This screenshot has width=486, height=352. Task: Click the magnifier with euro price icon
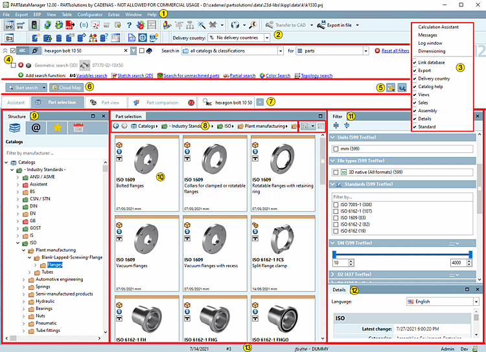click(253, 25)
